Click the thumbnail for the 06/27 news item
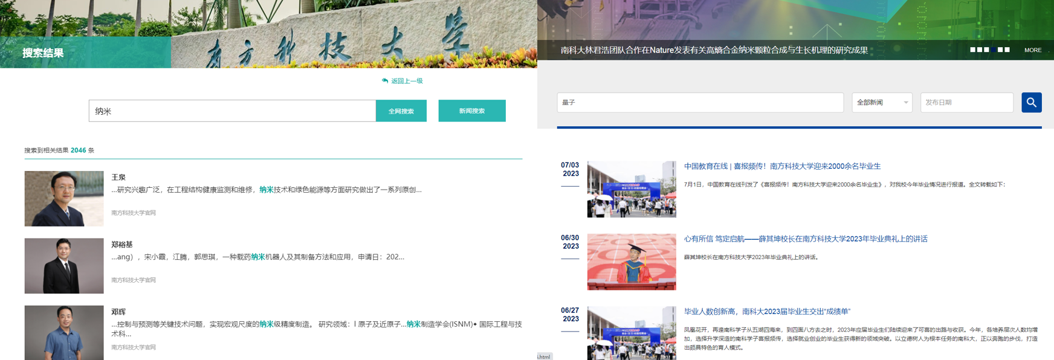The height and width of the screenshot is (360, 1054). pyautogui.click(x=632, y=333)
